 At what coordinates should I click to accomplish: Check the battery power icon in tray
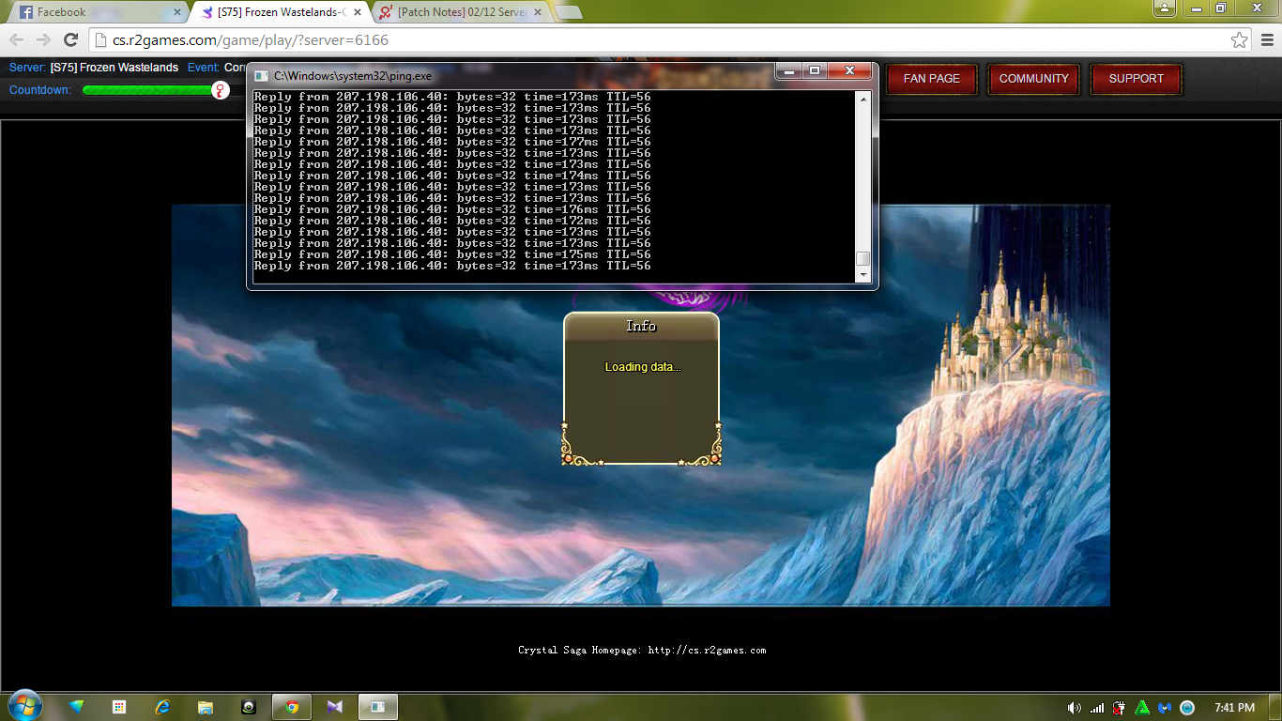[1120, 708]
